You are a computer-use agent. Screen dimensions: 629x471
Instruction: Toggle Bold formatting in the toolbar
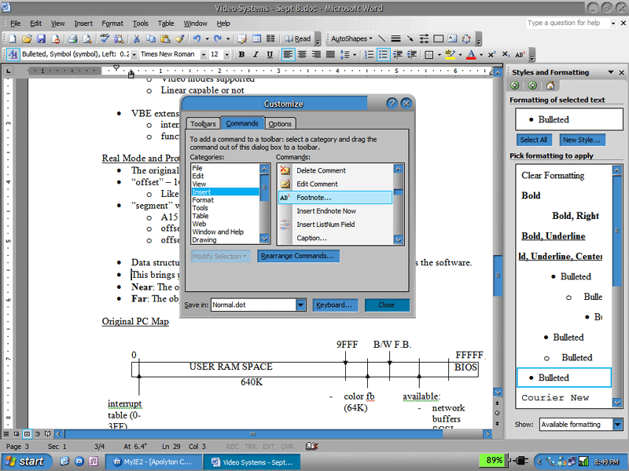point(241,55)
